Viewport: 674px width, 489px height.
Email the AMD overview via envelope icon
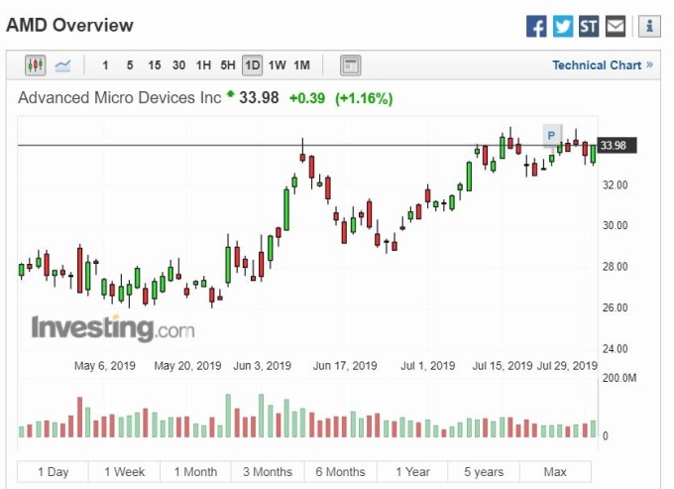(x=616, y=27)
